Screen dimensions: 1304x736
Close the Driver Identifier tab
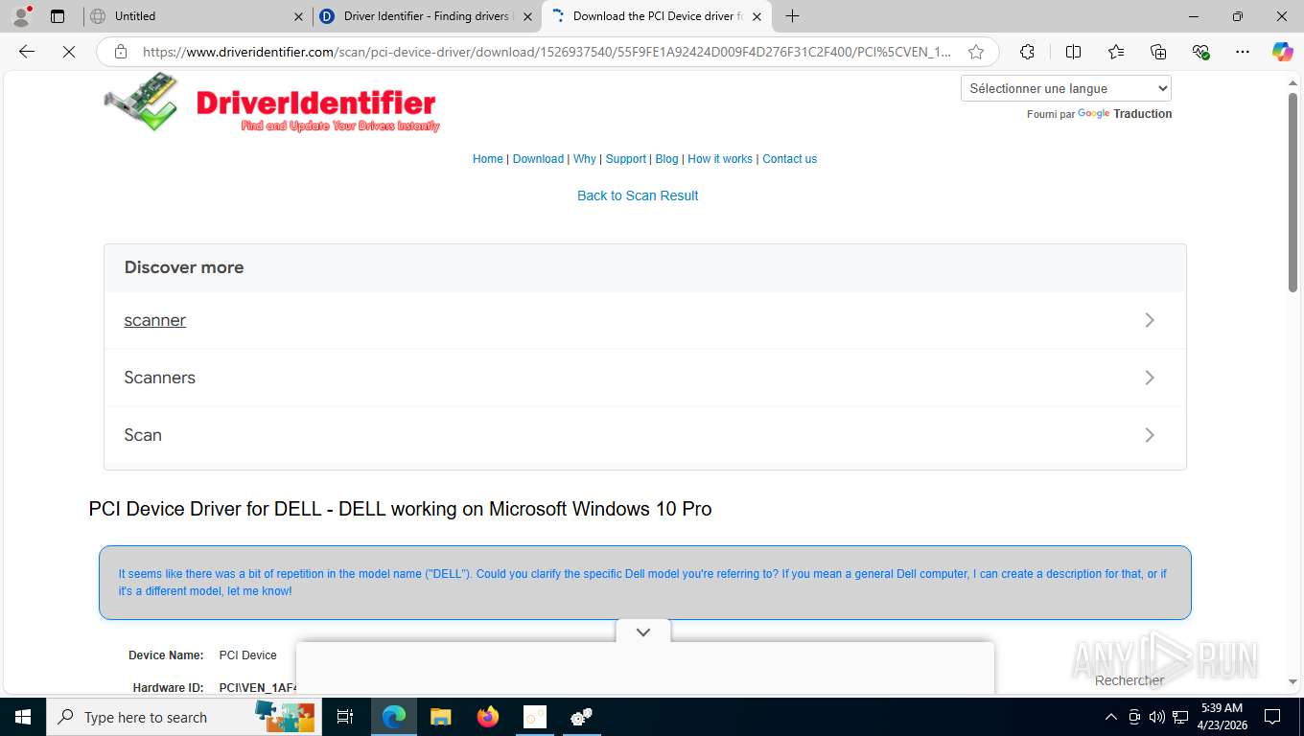point(527,16)
